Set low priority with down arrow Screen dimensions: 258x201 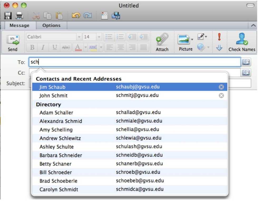[x=219, y=48]
